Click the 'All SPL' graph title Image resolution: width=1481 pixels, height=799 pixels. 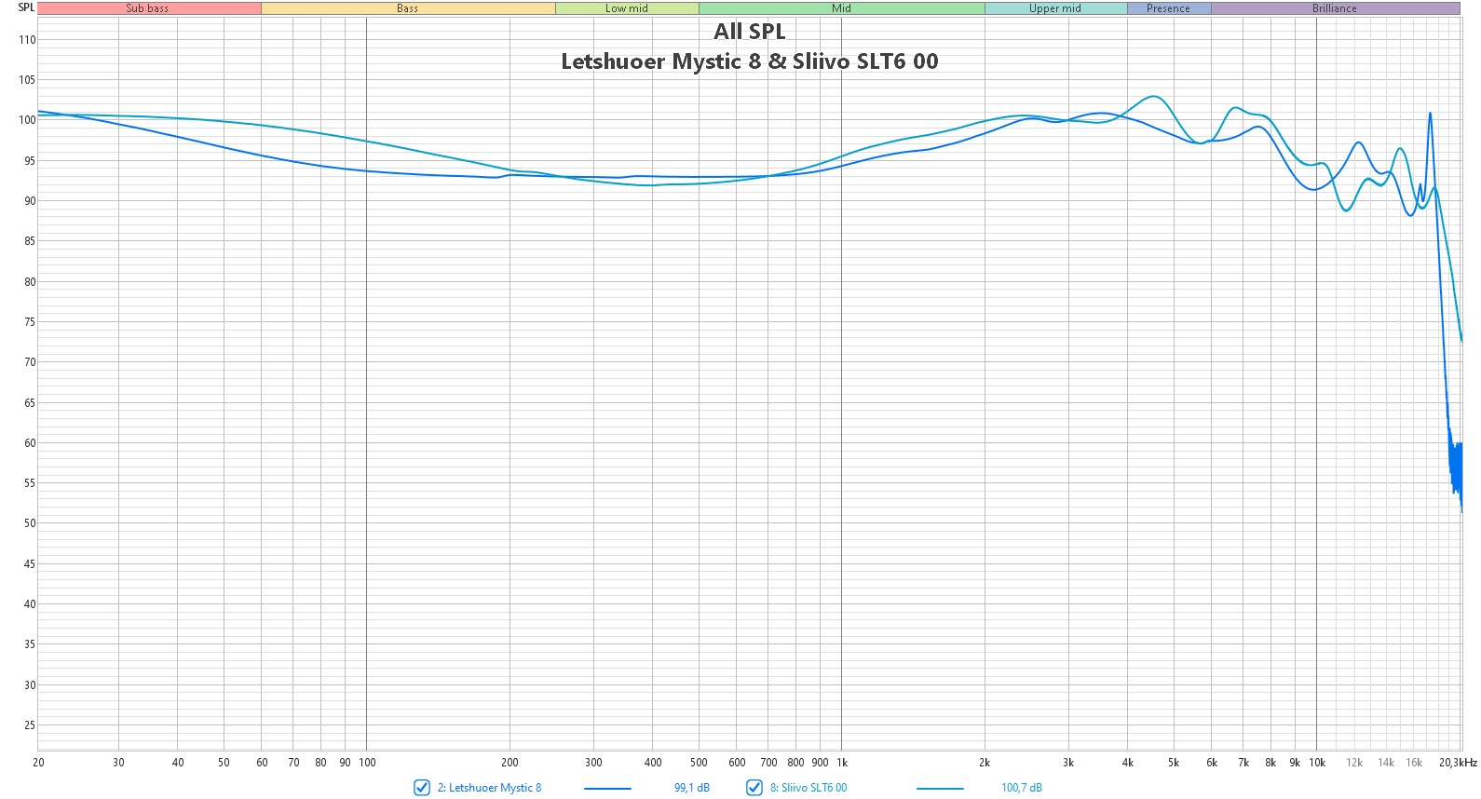tap(750, 32)
